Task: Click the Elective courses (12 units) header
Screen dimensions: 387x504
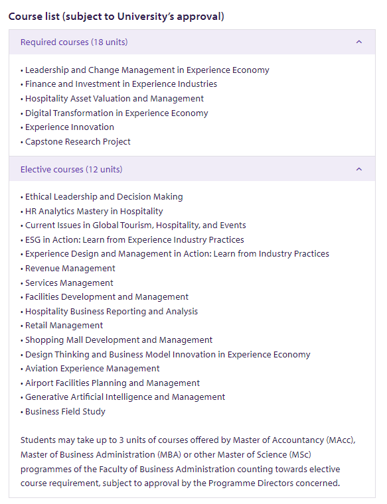Action: click(192, 169)
